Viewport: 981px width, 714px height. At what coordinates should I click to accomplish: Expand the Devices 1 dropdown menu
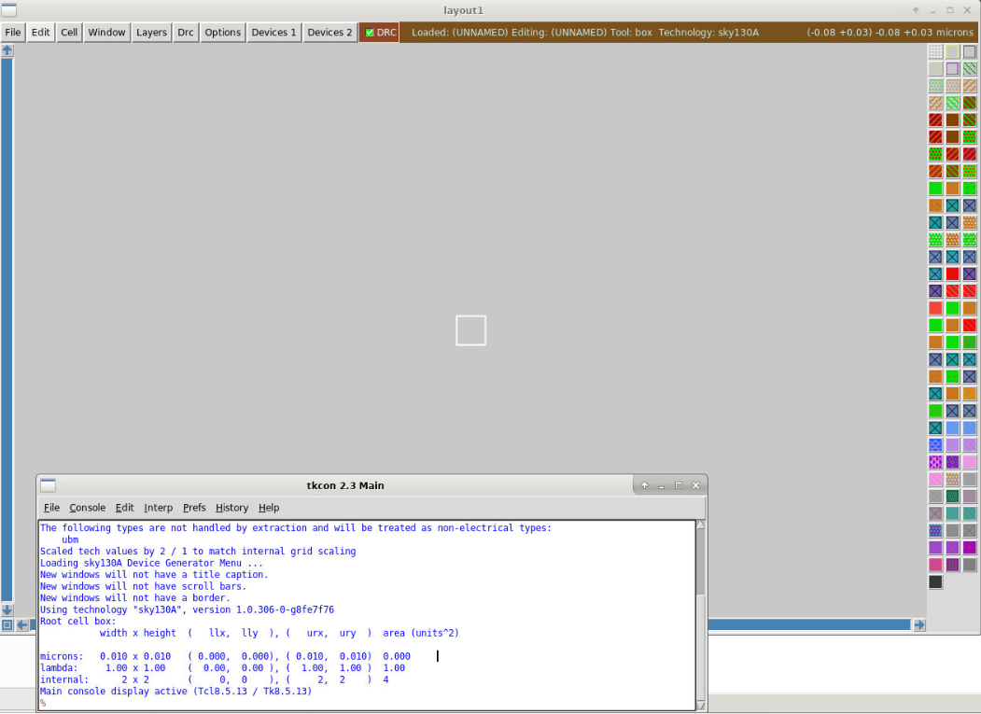coord(273,32)
